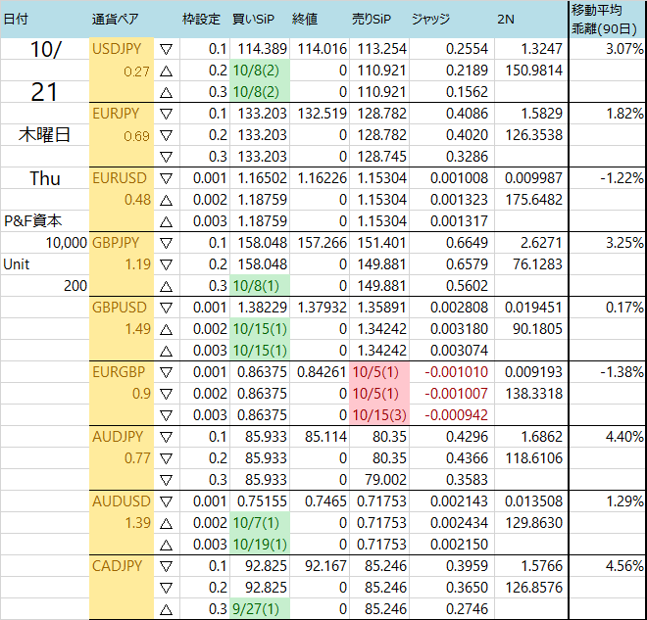Select green 9/27(1) cell in CADJPY
The width and height of the screenshot is (647, 620).
(x=260, y=609)
